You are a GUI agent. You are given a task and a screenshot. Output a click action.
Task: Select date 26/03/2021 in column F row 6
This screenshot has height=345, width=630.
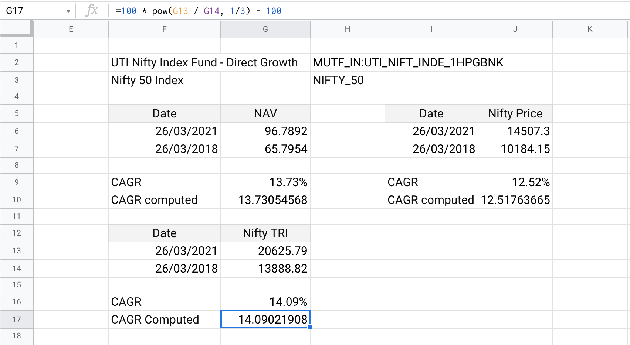tap(165, 131)
